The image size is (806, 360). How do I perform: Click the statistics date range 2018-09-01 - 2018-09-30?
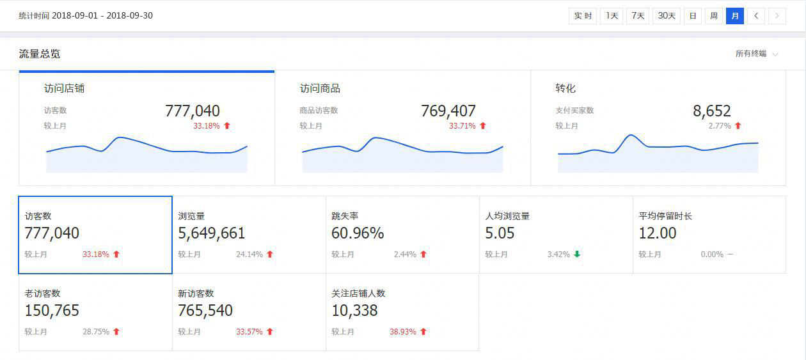(102, 15)
